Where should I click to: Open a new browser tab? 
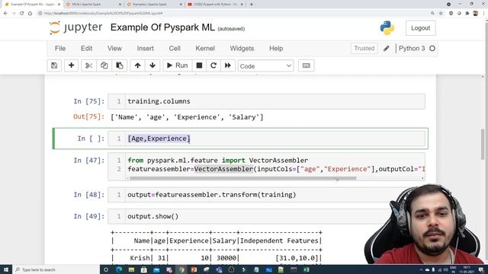pyautogui.click(x=252, y=5)
